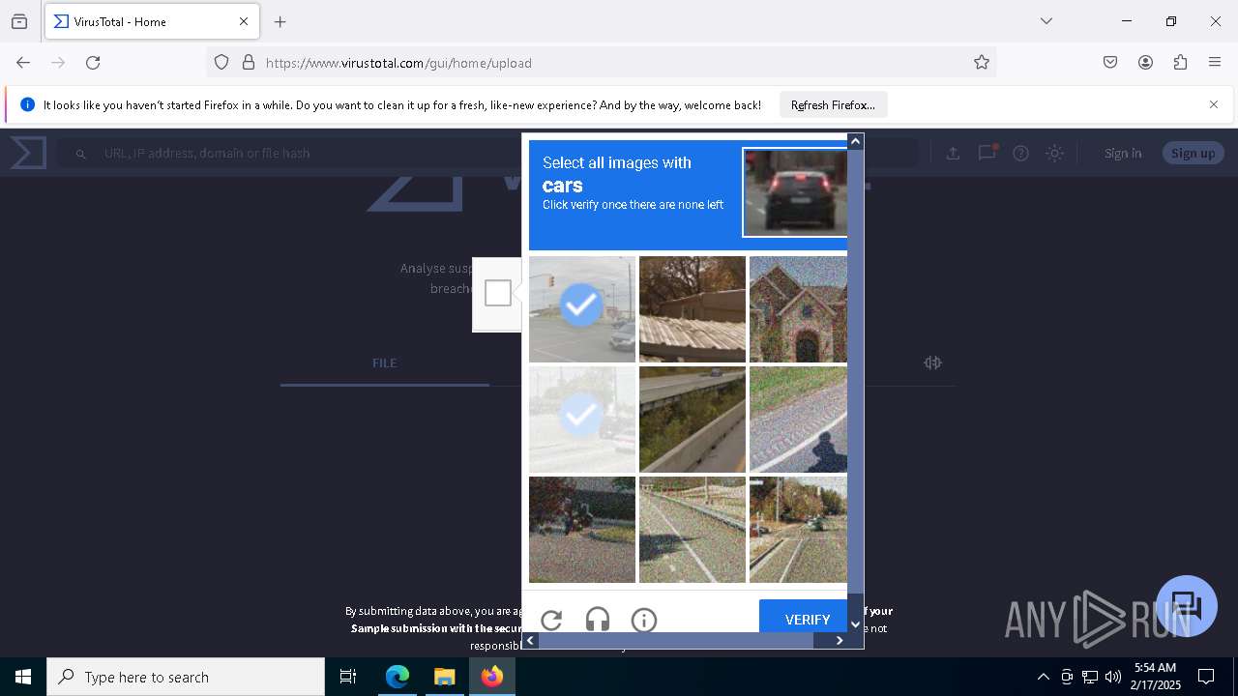
Task: Click the Refresh Firefox button
Action: 833,104
